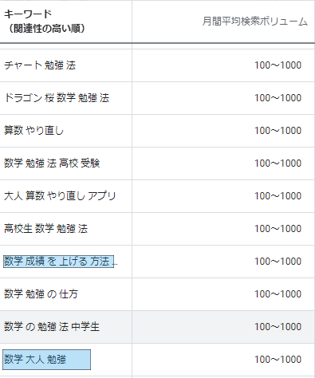Sort by 月間平均検索ボリューム column header
The width and height of the screenshot is (315, 378).
[x=255, y=22]
